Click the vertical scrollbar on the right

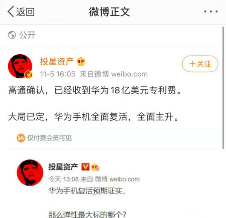[223, 88]
